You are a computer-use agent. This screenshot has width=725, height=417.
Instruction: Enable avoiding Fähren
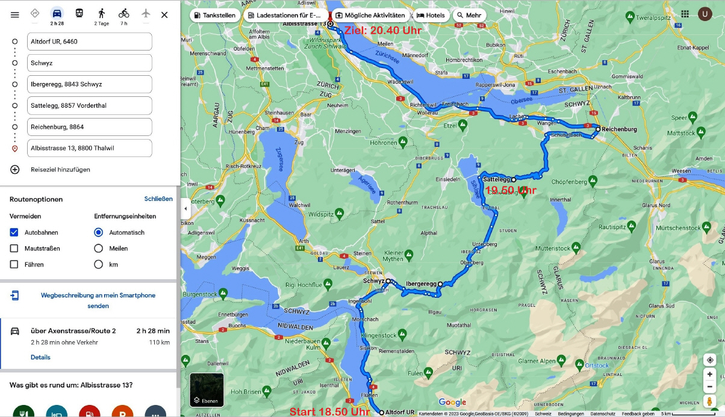coord(14,264)
